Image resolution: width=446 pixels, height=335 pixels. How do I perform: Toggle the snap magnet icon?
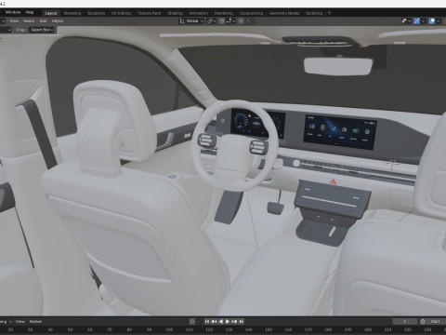click(222, 21)
